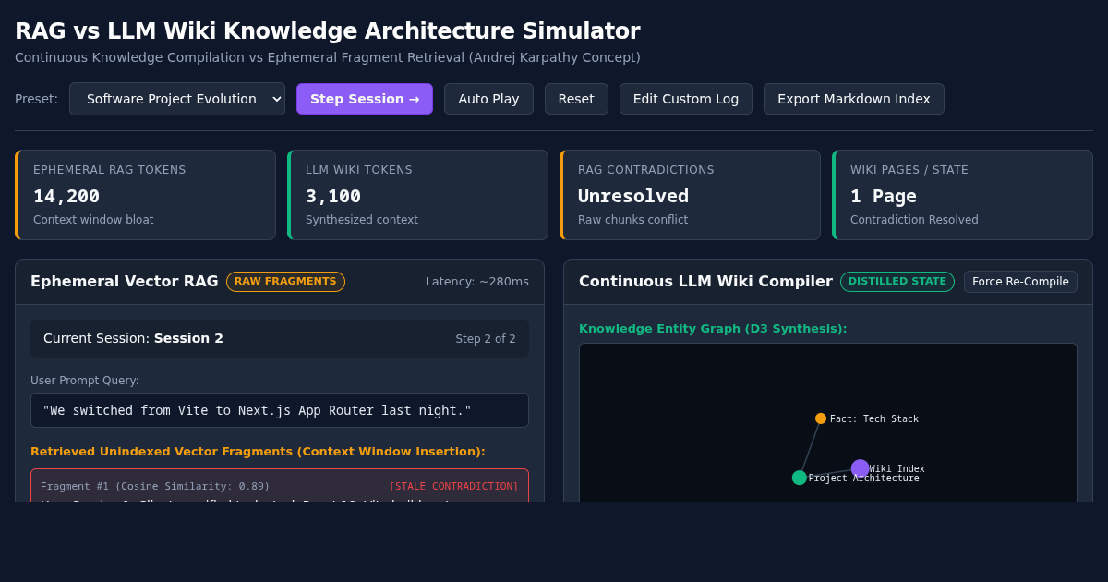Open the Preset dropdown showing Software Project Evolution
Screen dimensions: 1108x582
(177, 99)
